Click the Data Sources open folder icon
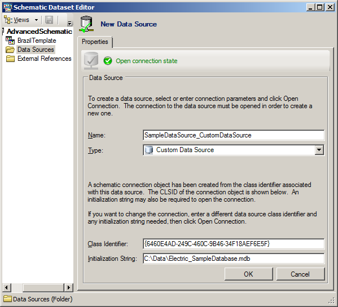Viewport: 338px width, 307px height. tap(10, 50)
